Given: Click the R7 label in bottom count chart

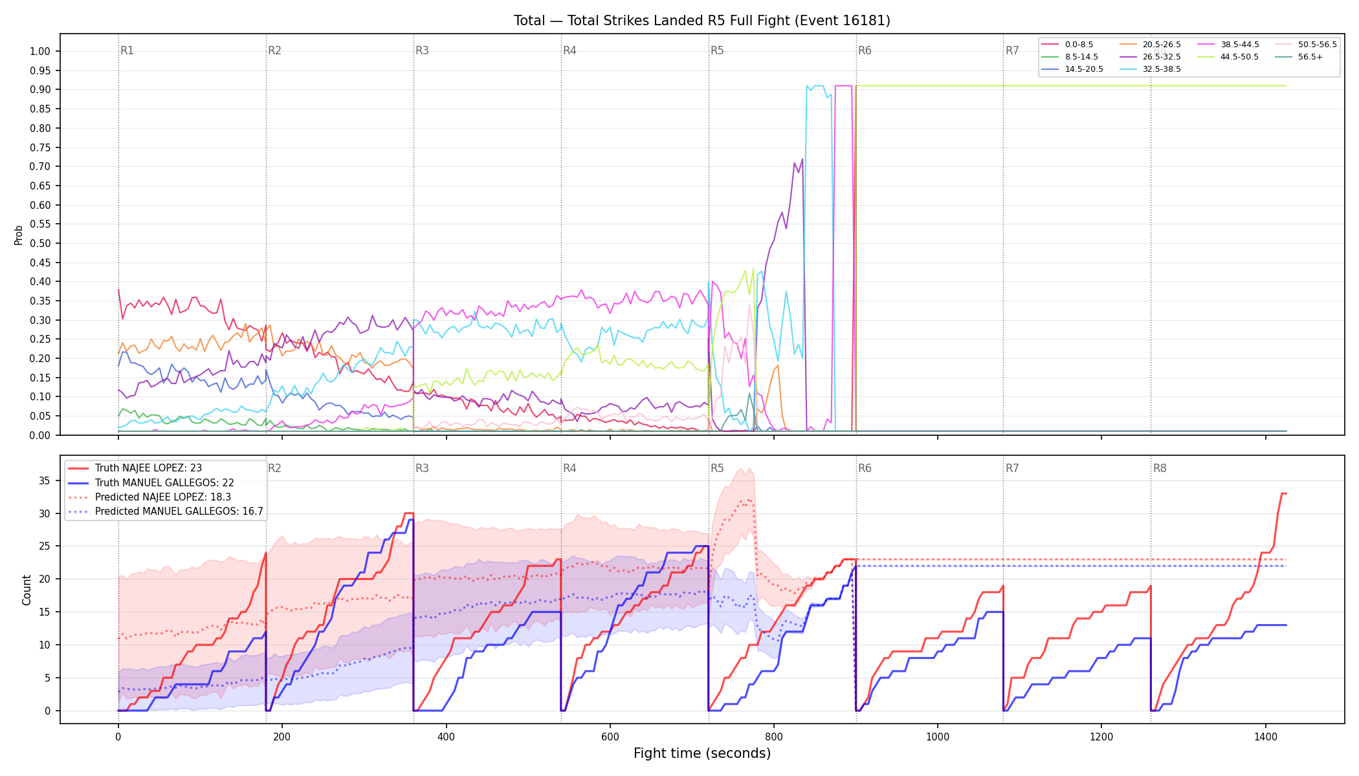Looking at the screenshot, I should click(1012, 468).
